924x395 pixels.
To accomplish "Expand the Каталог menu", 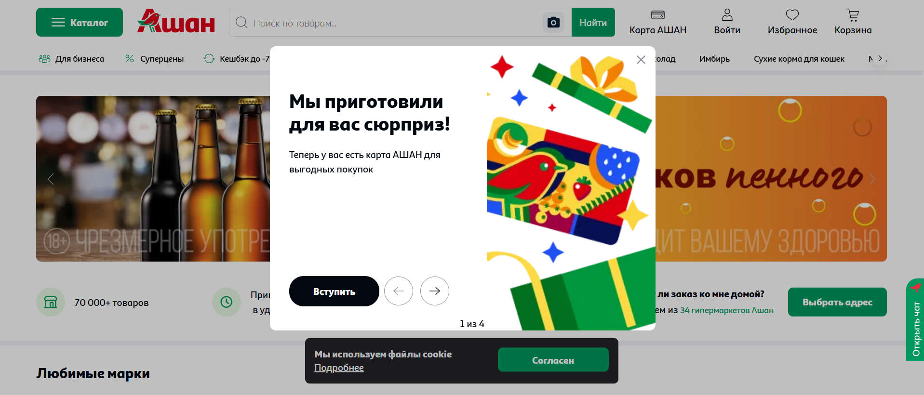I will (x=80, y=22).
